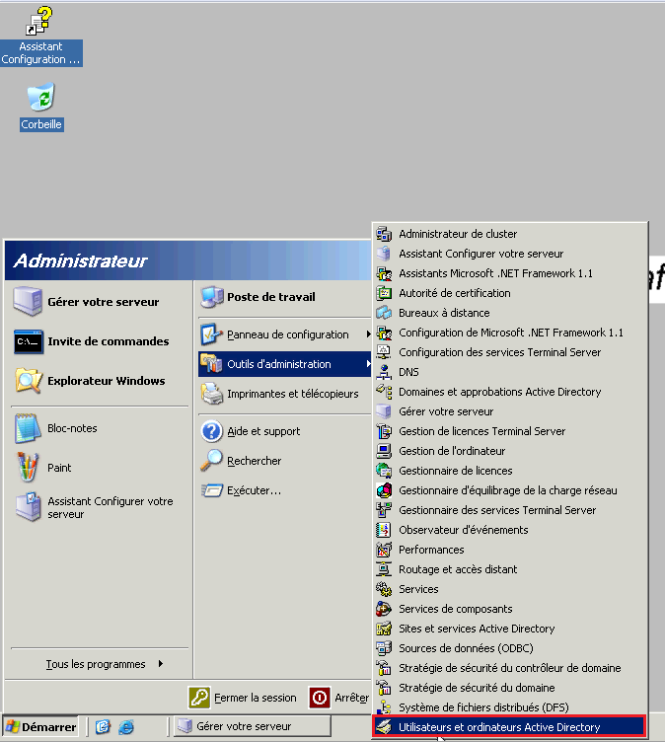Viewport: 665px width, 742px height.
Task: Click the Bureaux à distance icon
Action: point(384,313)
